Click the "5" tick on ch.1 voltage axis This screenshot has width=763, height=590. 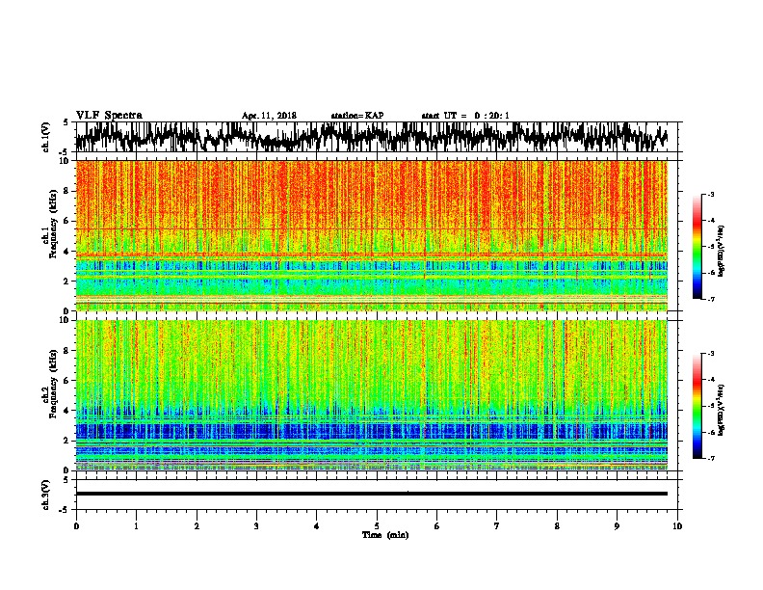pos(67,122)
